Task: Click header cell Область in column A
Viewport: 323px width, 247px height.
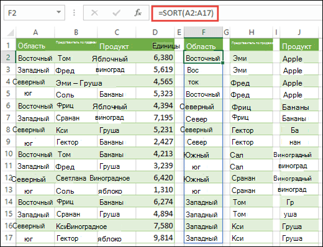Action: pyautogui.click(x=35, y=45)
